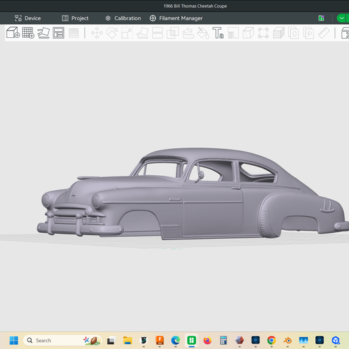
Task: Click the toolbar icon right of Text tool
Action: pos(233,33)
